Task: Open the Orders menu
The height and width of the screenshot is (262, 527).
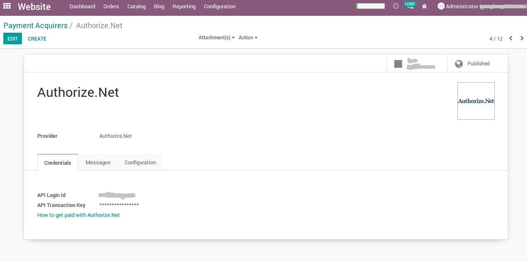Action: coord(111,6)
